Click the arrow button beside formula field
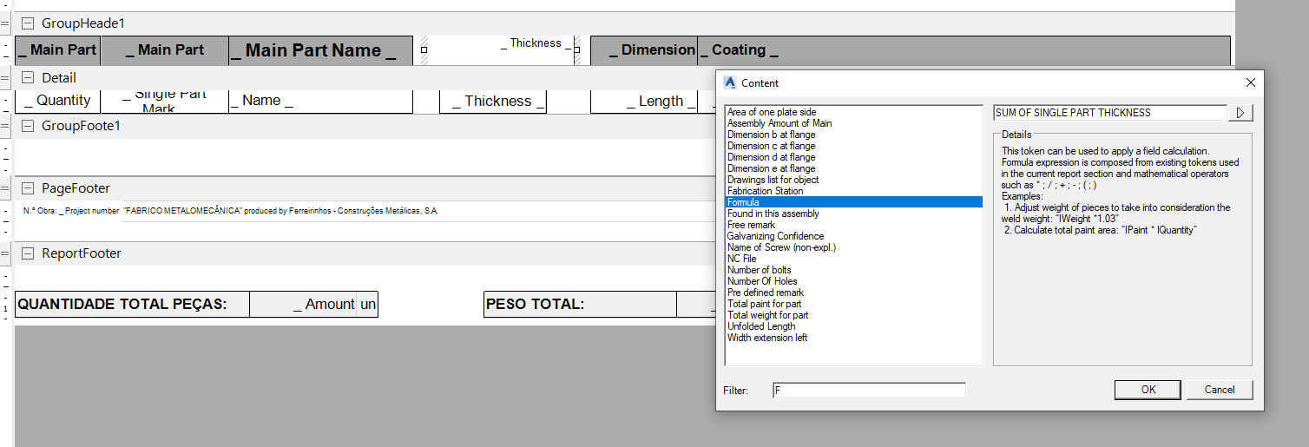Viewport: 1309px width, 447px height. click(1240, 113)
